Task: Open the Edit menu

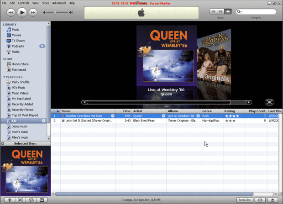Action: click(12, 3)
